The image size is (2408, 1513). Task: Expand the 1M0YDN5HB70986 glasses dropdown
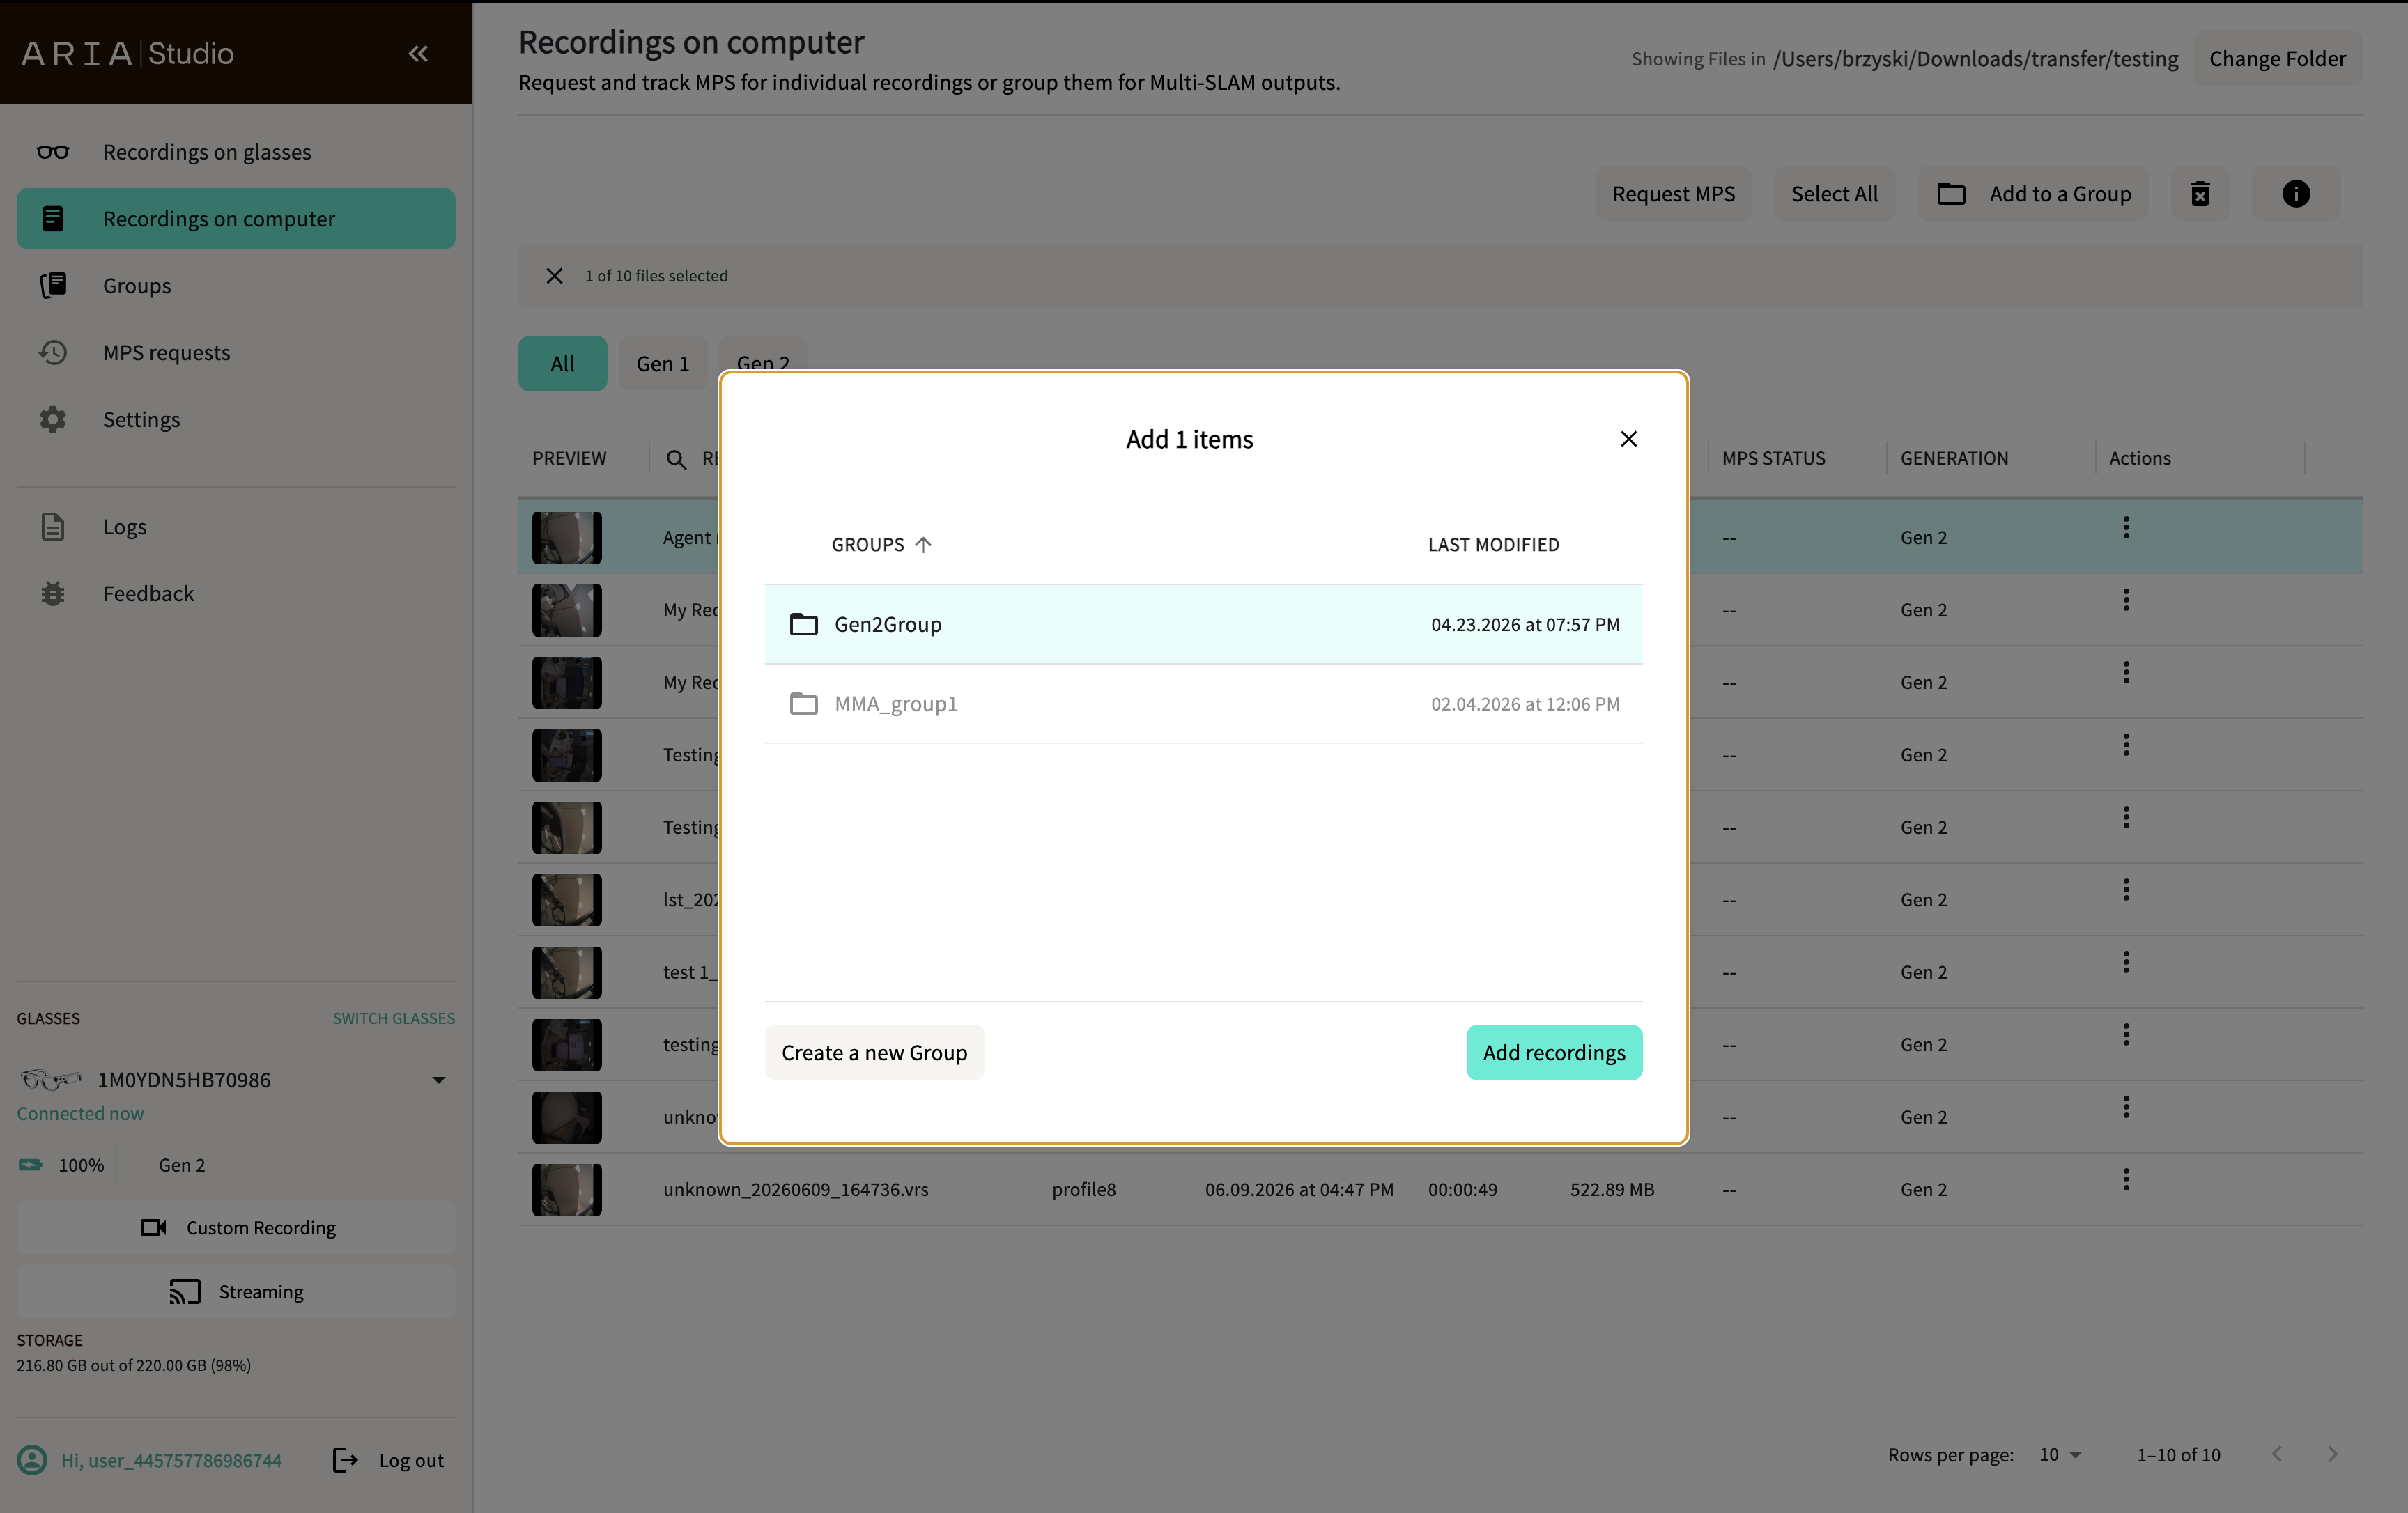point(438,1080)
